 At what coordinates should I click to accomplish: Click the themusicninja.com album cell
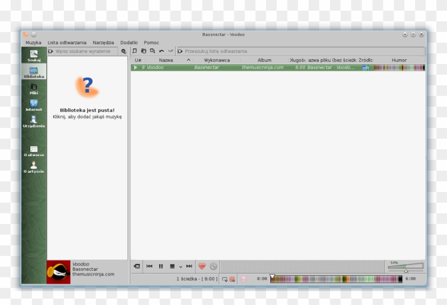point(262,67)
